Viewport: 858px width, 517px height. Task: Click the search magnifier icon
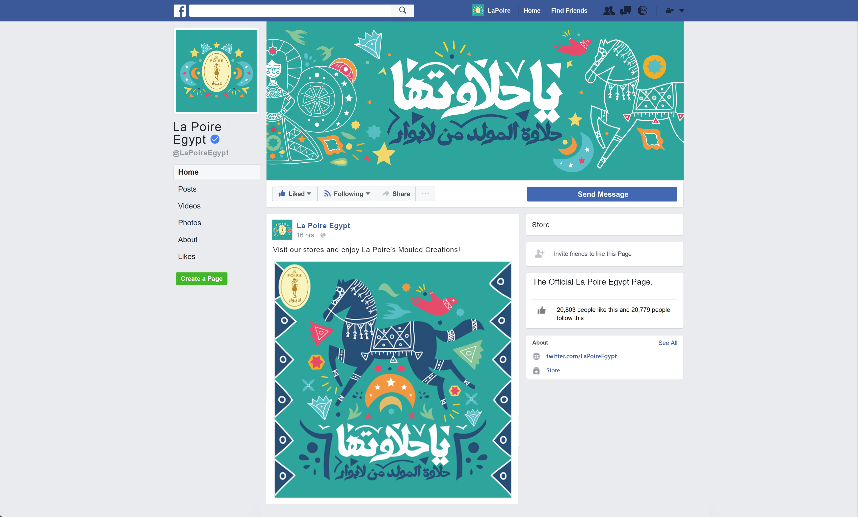coord(403,10)
